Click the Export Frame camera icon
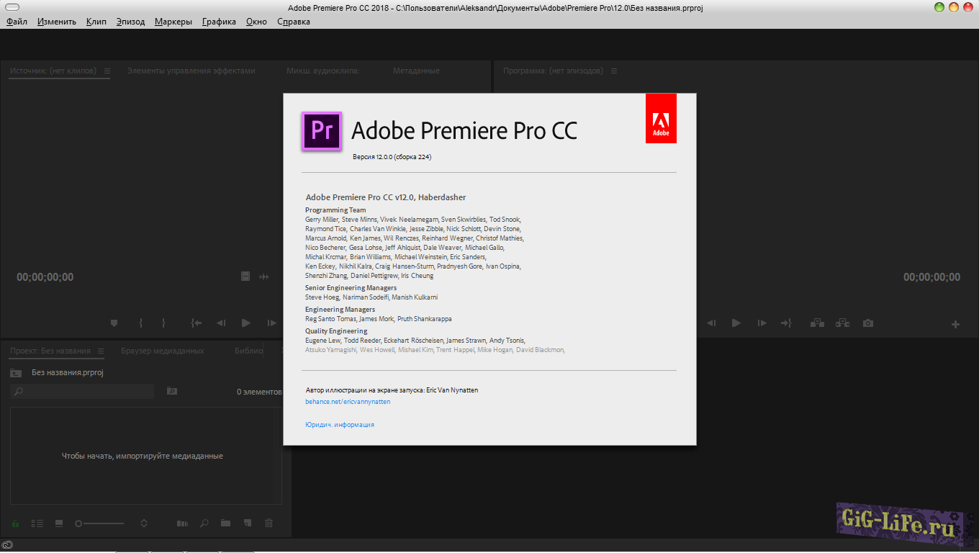The height and width of the screenshot is (553, 979). pos(868,323)
